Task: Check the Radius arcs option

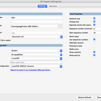Action: 94,49
